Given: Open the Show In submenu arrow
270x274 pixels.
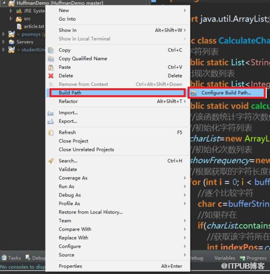Looking at the screenshot, I should click(x=185, y=30).
